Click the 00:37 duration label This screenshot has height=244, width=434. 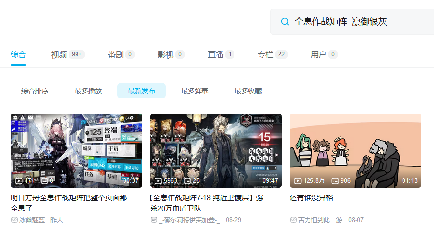click(131, 181)
